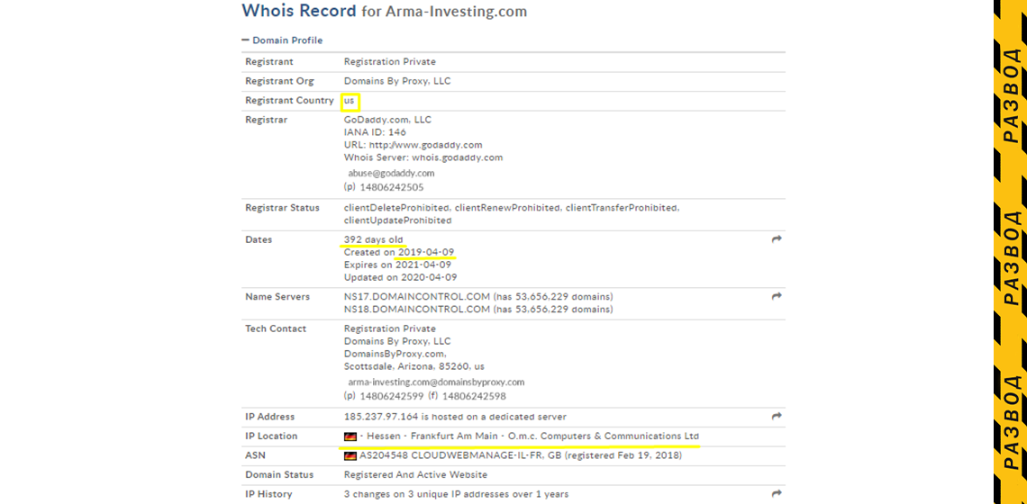Click the arrow icon in IP History row
1027x504 pixels.
777,493
